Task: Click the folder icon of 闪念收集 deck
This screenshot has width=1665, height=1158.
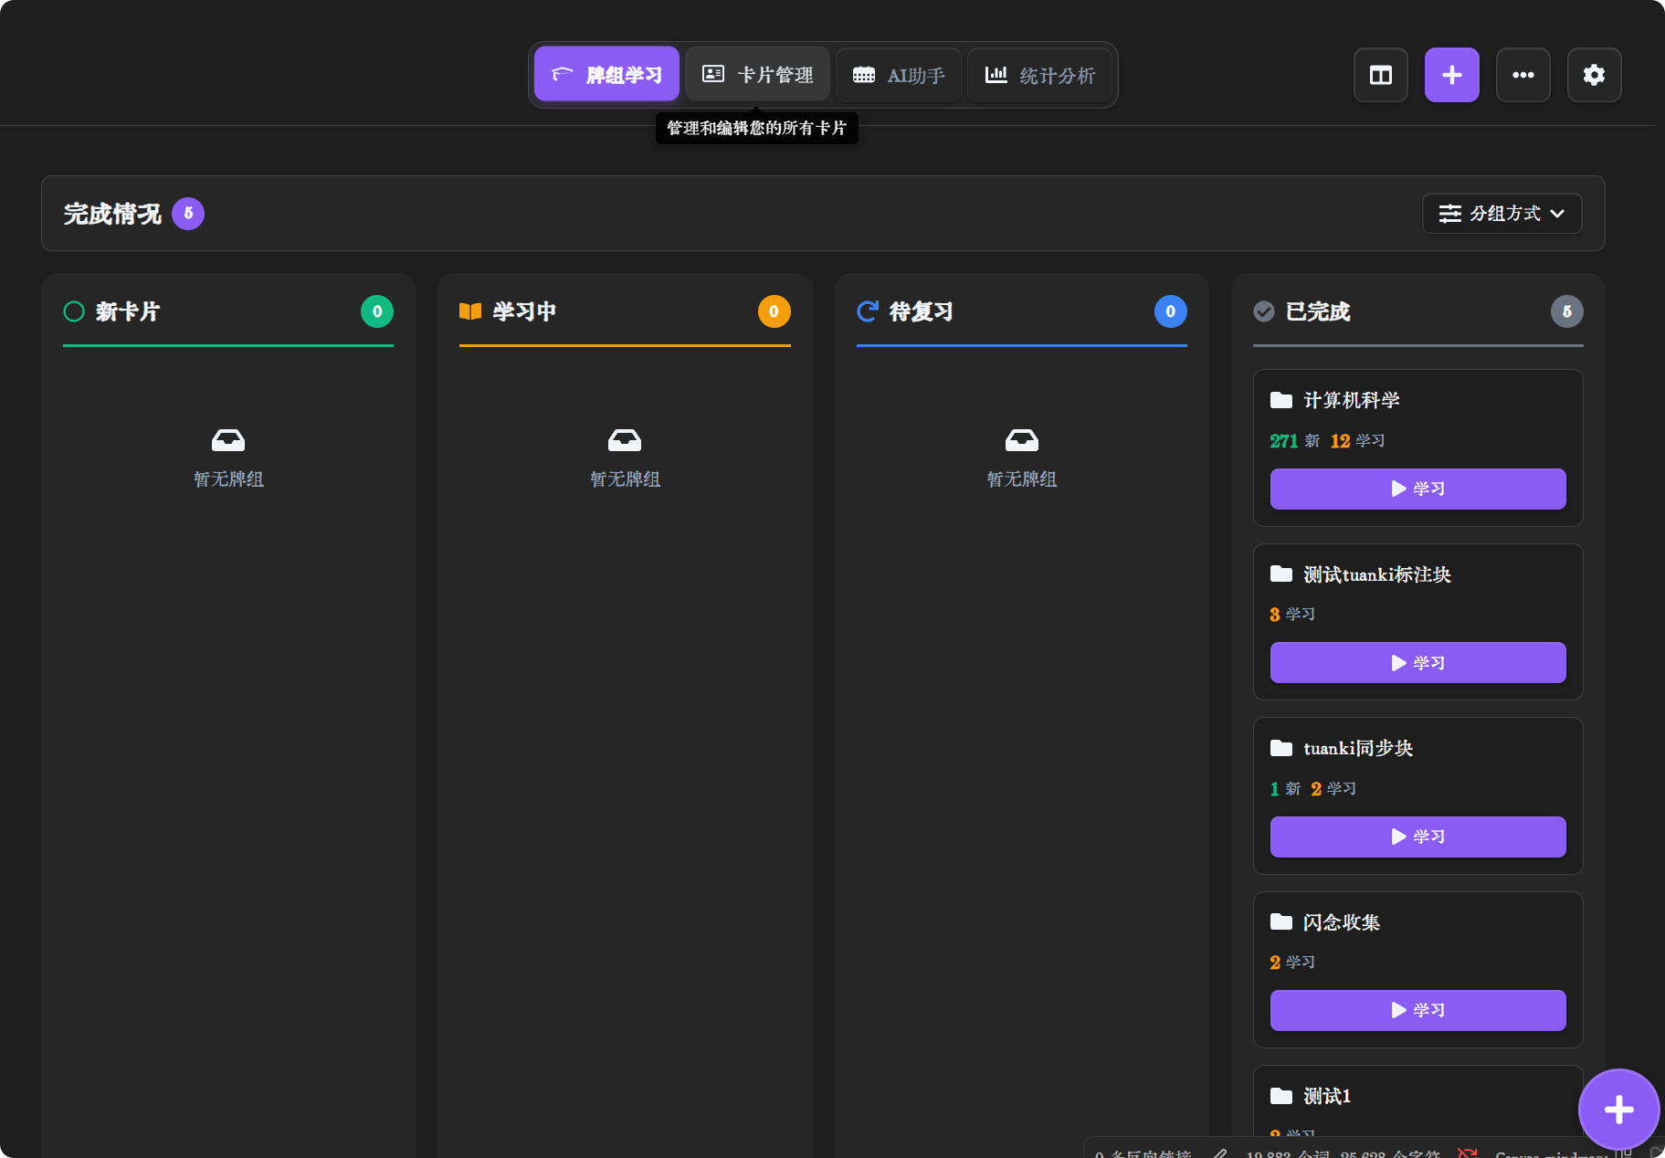Action: pos(1281,921)
